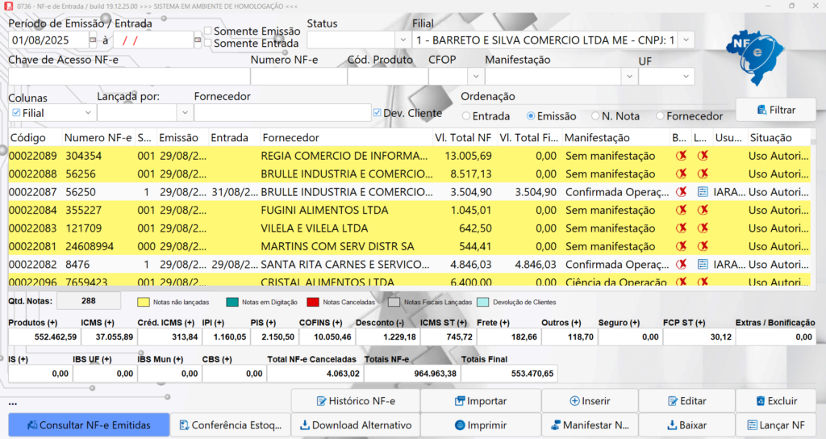Click the Lançar NF button

pos(775,424)
